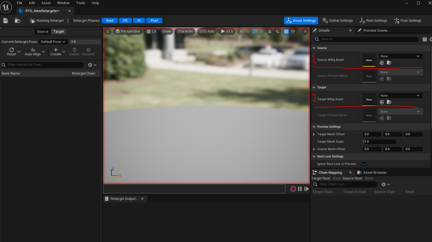Screen dimensions: 432x242
Task: Expand the Target Mesh Offset property
Action: click(314, 134)
